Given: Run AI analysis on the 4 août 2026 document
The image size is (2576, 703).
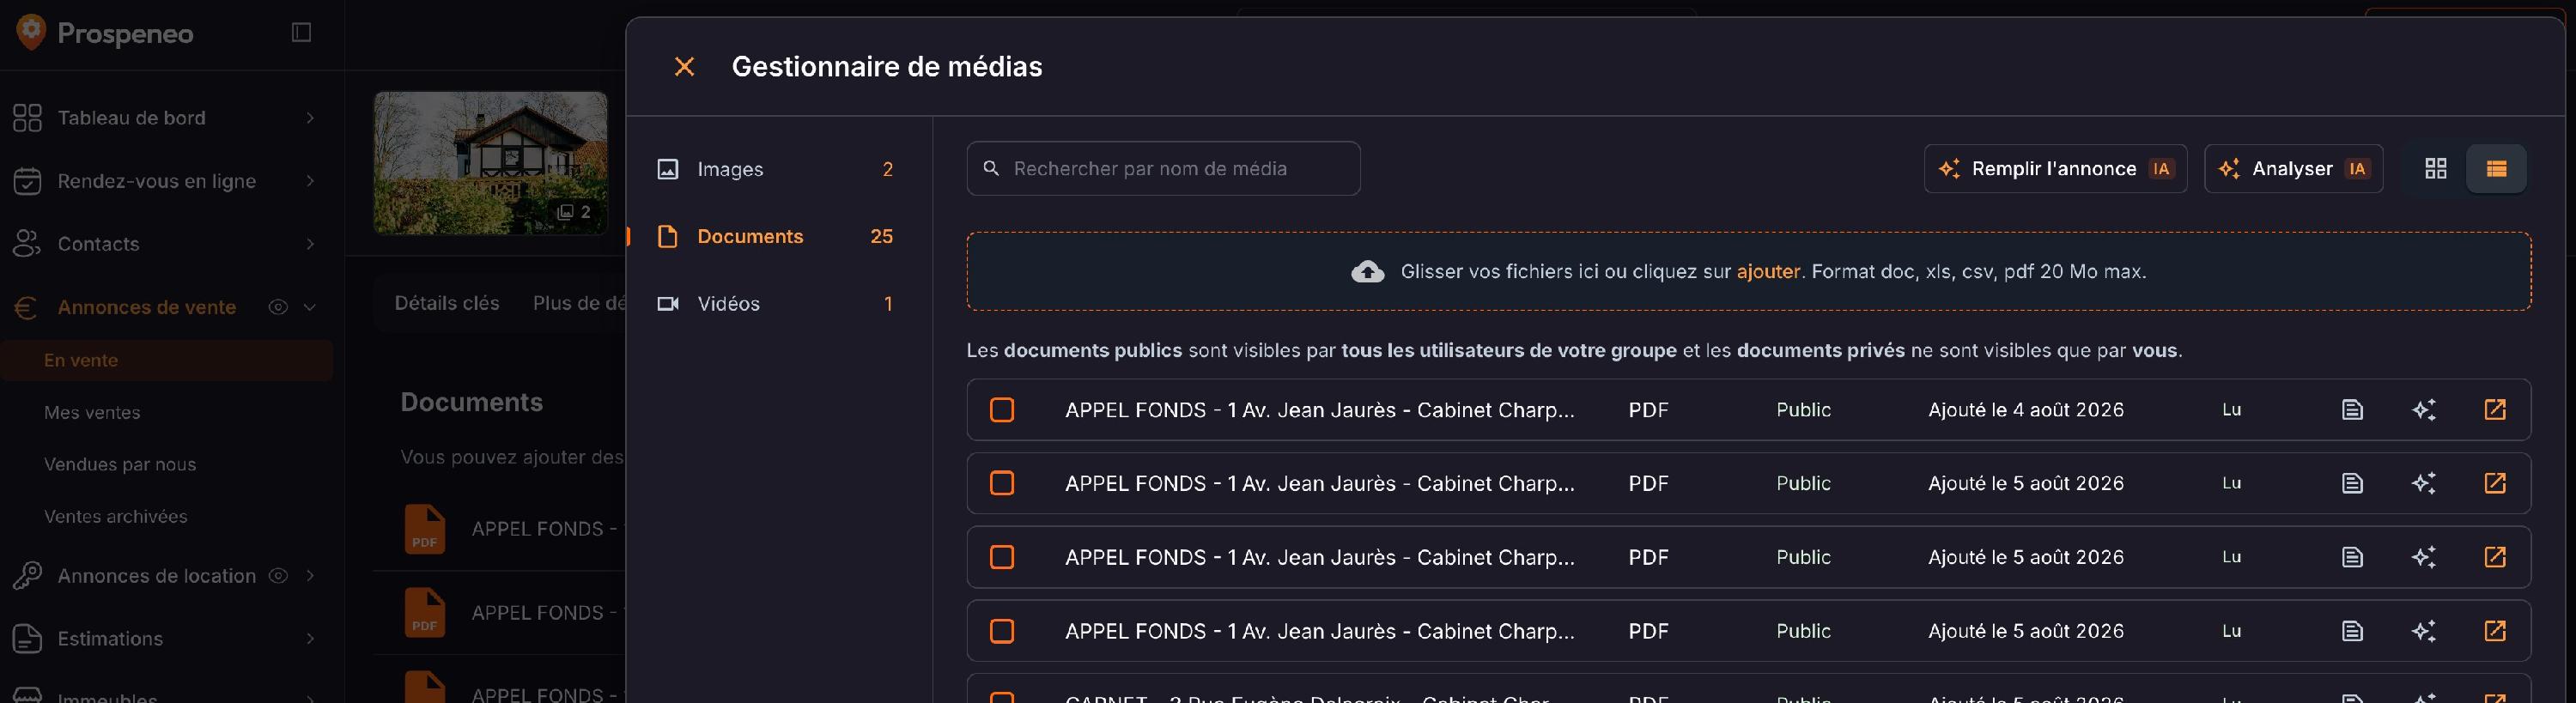Looking at the screenshot, I should pos(2423,410).
